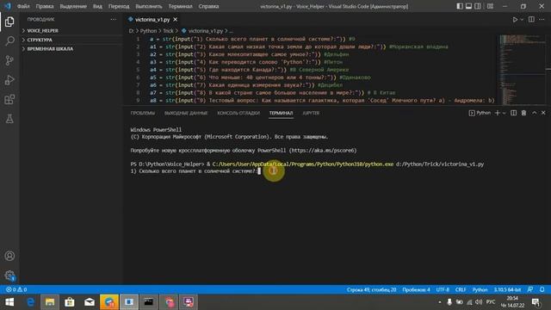This screenshot has width=551, height=310.
Task: Open the Справка menu
Action: click(x=208, y=6)
